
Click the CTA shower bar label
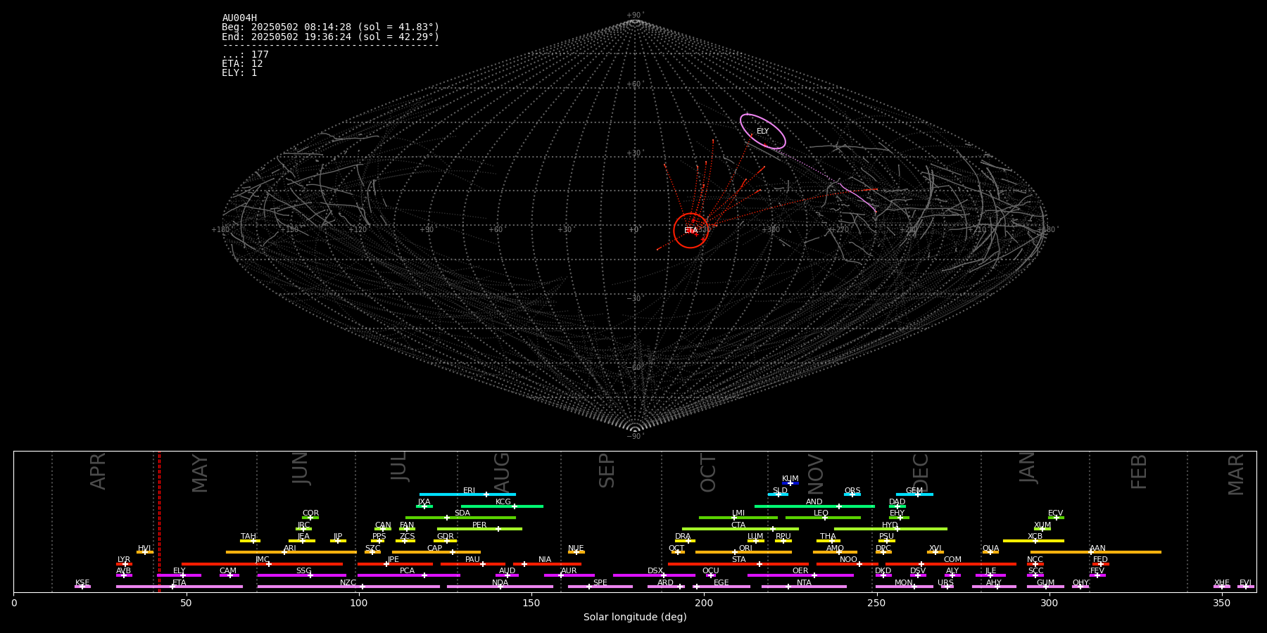(738, 525)
